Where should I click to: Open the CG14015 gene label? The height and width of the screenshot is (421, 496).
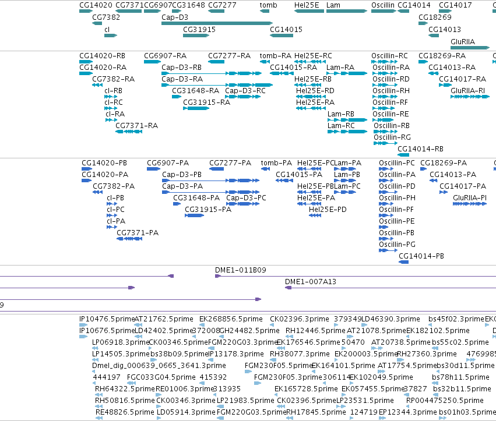point(286,29)
